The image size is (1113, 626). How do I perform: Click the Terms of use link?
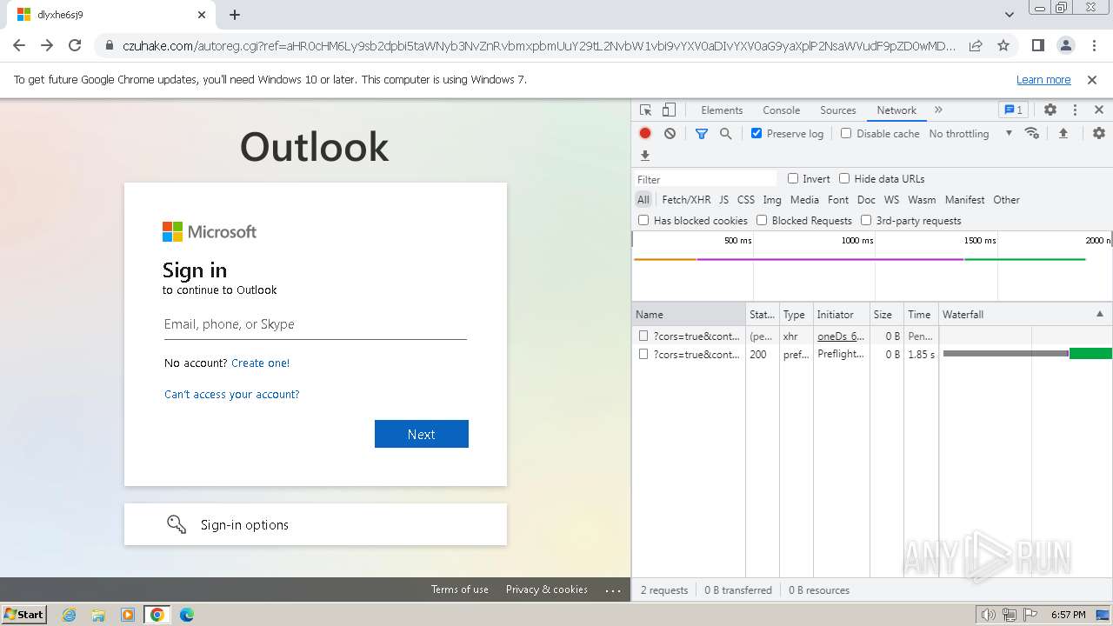click(x=459, y=589)
